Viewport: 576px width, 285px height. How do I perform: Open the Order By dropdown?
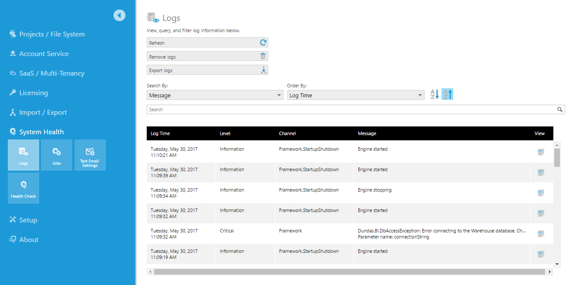click(x=356, y=95)
